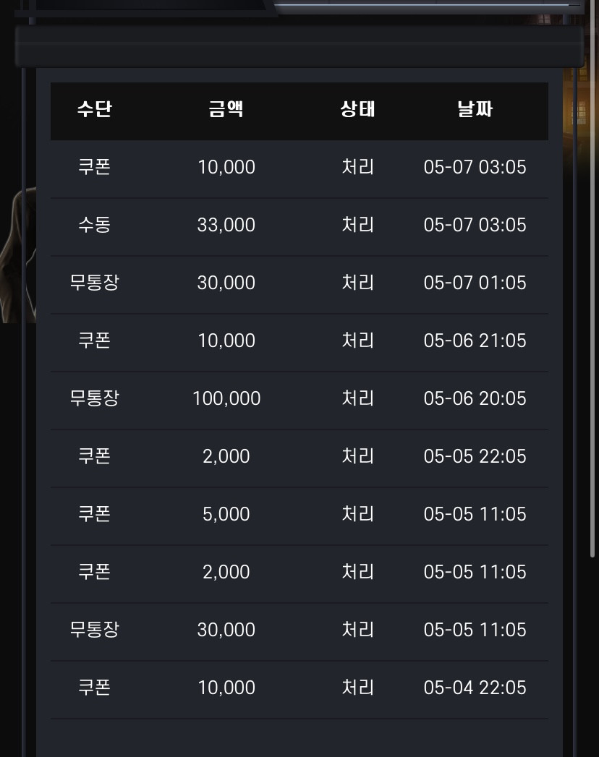The width and height of the screenshot is (599, 757).
Task: Select the date 05-07 01:05
Action: tap(475, 283)
